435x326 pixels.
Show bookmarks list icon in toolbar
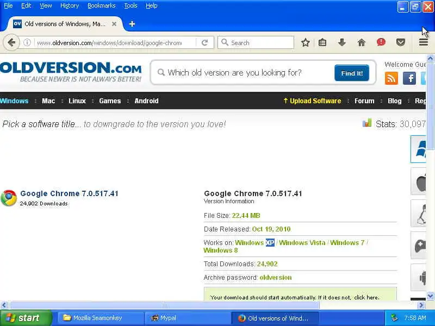pos(322,42)
